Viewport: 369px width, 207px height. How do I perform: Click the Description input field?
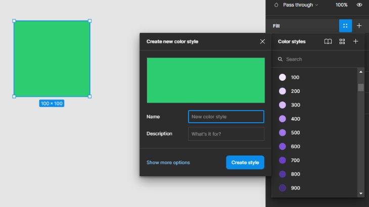point(226,134)
